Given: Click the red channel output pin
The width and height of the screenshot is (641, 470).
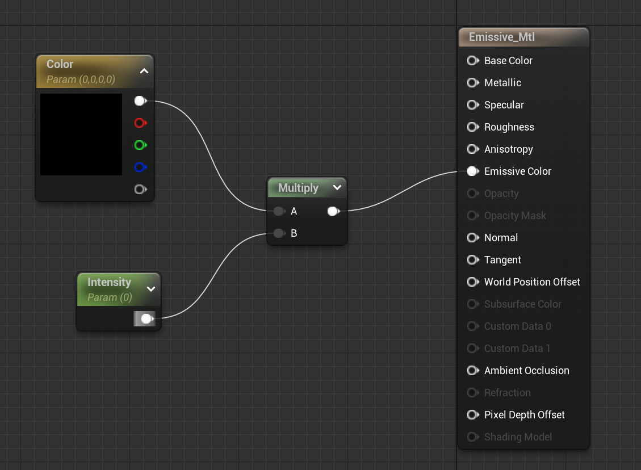Looking at the screenshot, I should pyautogui.click(x=140, y=123).
